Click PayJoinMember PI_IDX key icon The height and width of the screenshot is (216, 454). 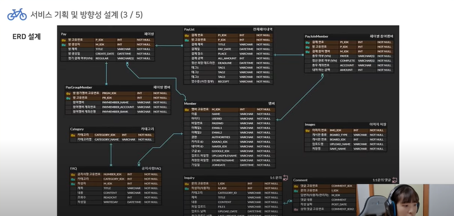click(307, 42)
